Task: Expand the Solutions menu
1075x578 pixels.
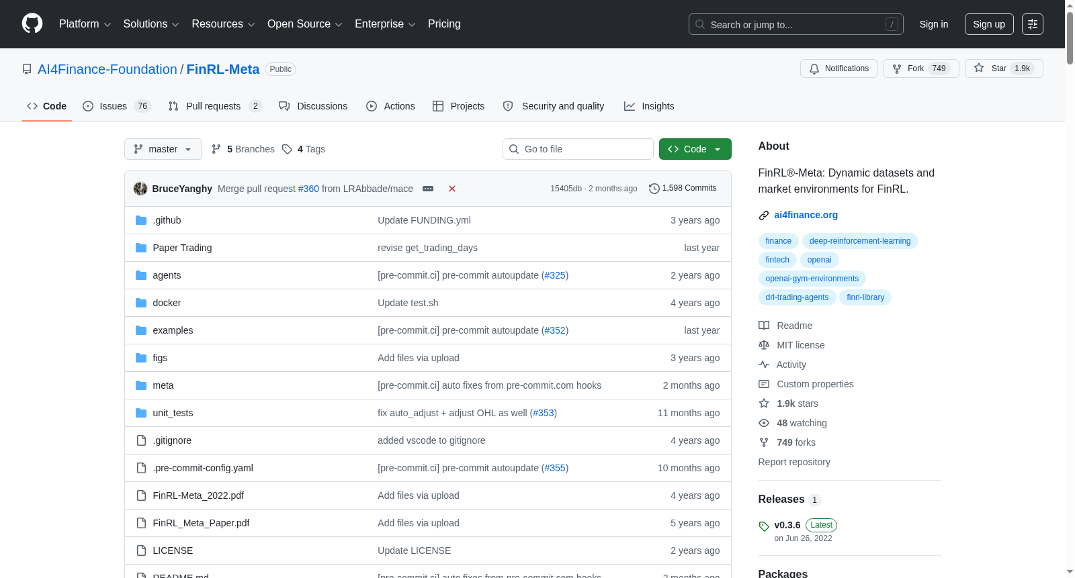Action: (x=151, y=24)
